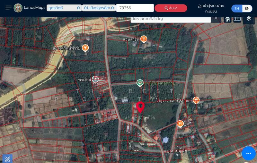Screen dimensions: 257x163
Task: Click the สวนสาธิต restaurant marker
Action: pos(144,39)
